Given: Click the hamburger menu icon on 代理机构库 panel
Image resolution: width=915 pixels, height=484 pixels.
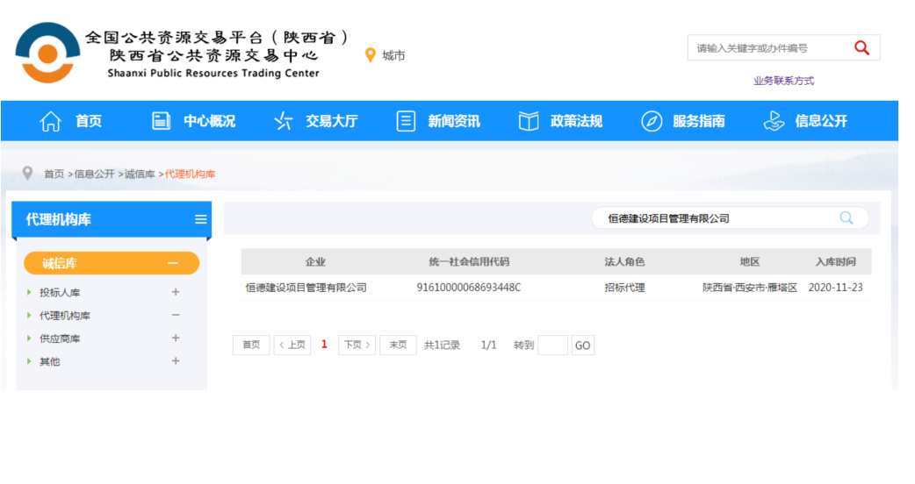Looking at the screenshot, I should [201, 219].
